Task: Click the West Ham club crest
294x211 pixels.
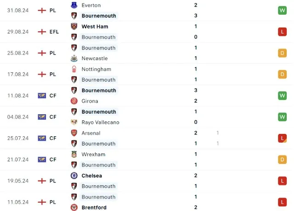Action: 74,27
